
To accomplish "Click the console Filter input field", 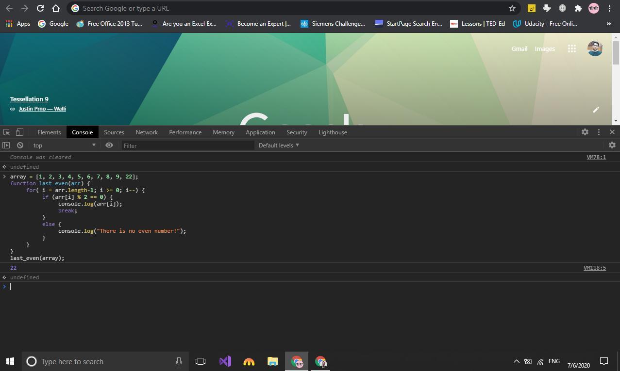I will pyautogui.click(x=187, y=145).
